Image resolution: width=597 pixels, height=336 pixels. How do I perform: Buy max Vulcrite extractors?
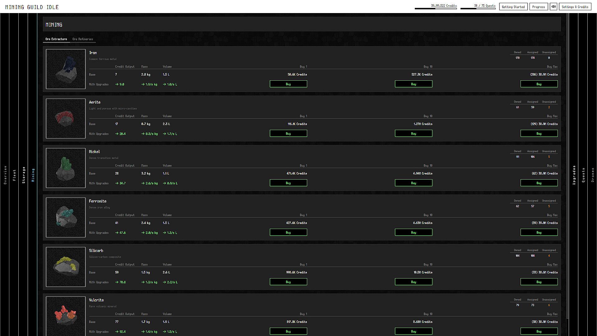point(539,331)
